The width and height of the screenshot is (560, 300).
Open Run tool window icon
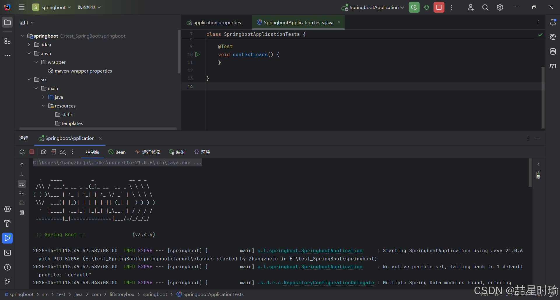(x=7, y=238)
